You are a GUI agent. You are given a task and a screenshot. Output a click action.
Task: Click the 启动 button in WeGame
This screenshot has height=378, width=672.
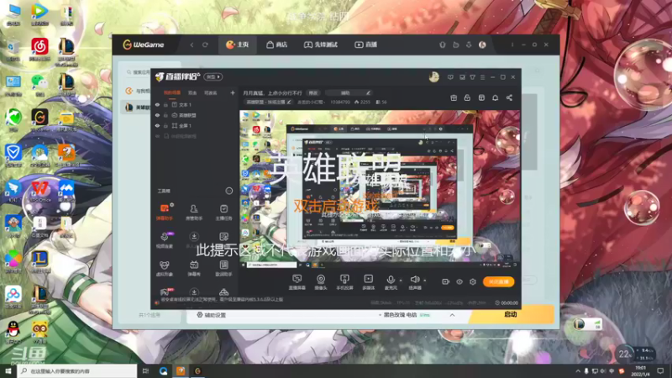click(511, 314)
